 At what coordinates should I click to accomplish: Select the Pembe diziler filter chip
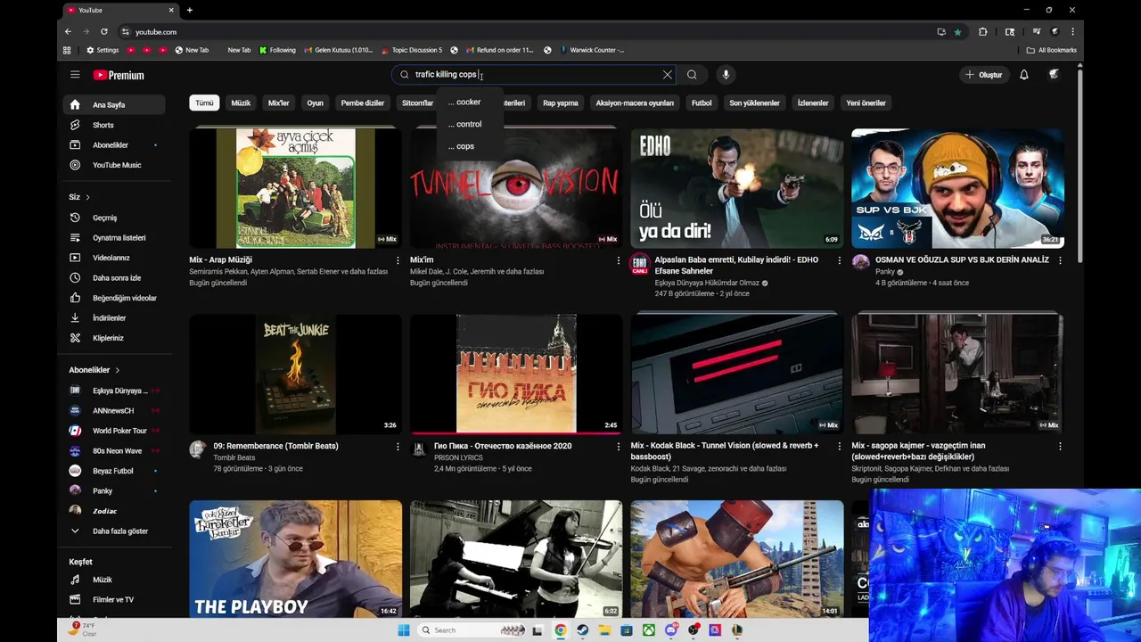[363, 103]
